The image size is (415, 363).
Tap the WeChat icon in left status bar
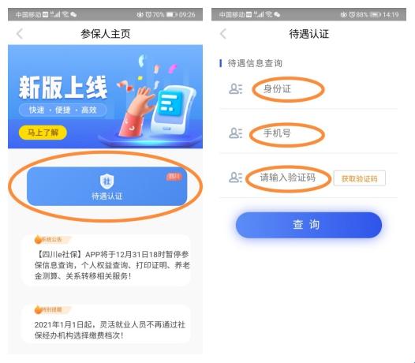coord(73,14)
